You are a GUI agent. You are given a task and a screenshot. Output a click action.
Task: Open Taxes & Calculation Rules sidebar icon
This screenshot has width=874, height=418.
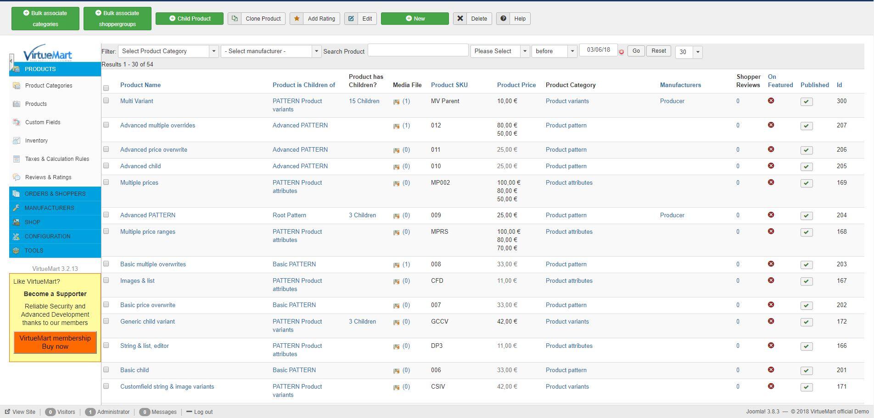coord(17,159)
